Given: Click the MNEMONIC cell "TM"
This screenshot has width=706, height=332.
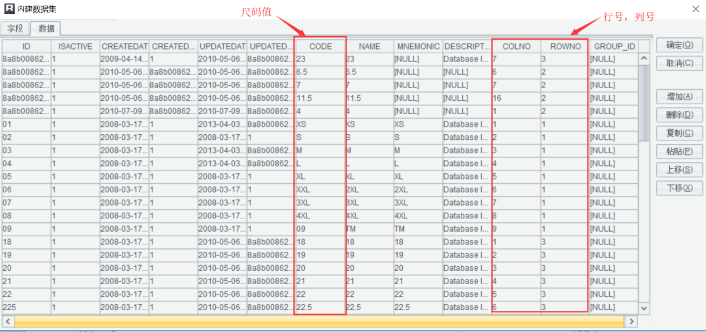Looking at the screenshot, I should click(x=418, y=228).
